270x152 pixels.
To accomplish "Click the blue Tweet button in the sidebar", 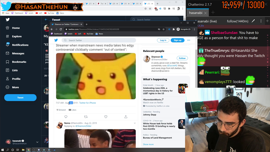I will coord(20,98).
